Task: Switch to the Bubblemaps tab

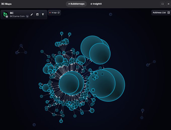Action: [76, 4]
